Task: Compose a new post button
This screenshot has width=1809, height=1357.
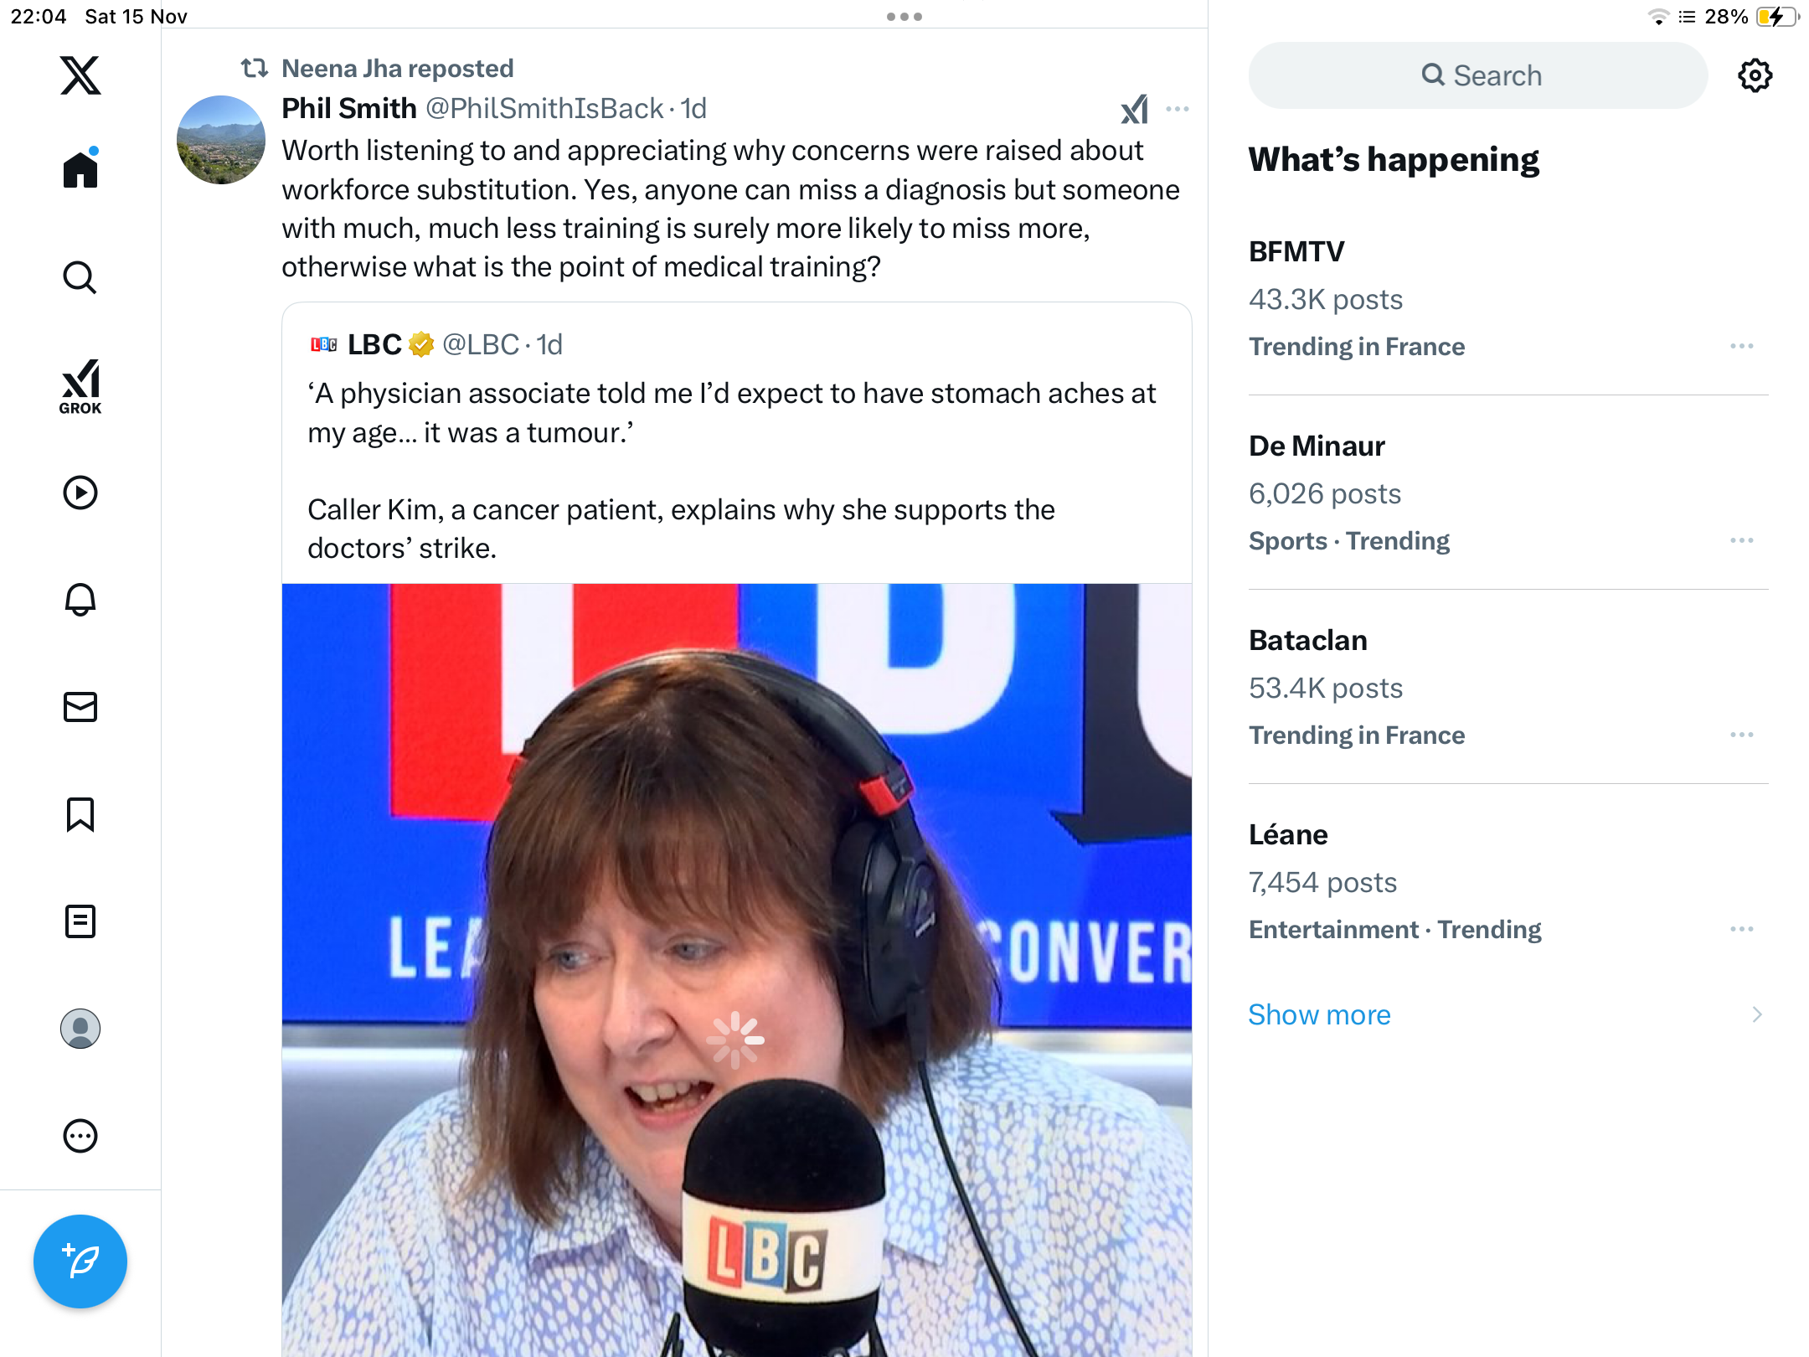Action: click(x=80, y=1262)
